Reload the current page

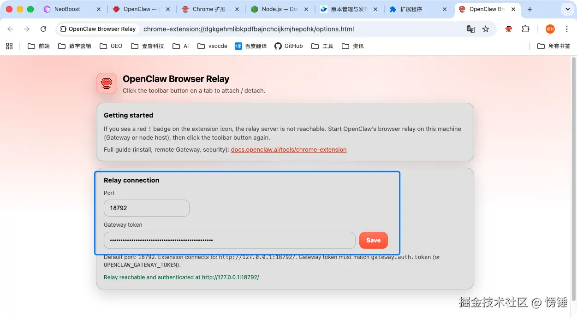43,29
